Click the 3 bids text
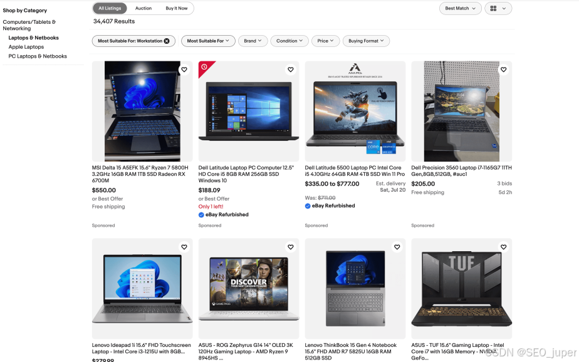Image resolution: width=579 pixels, height=362 pixels. tap(504, 184)
